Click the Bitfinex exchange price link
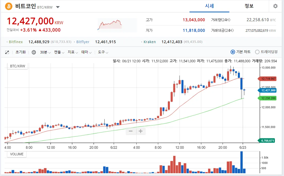The width and height of the screenshot is (284, 176). [16, 42]
